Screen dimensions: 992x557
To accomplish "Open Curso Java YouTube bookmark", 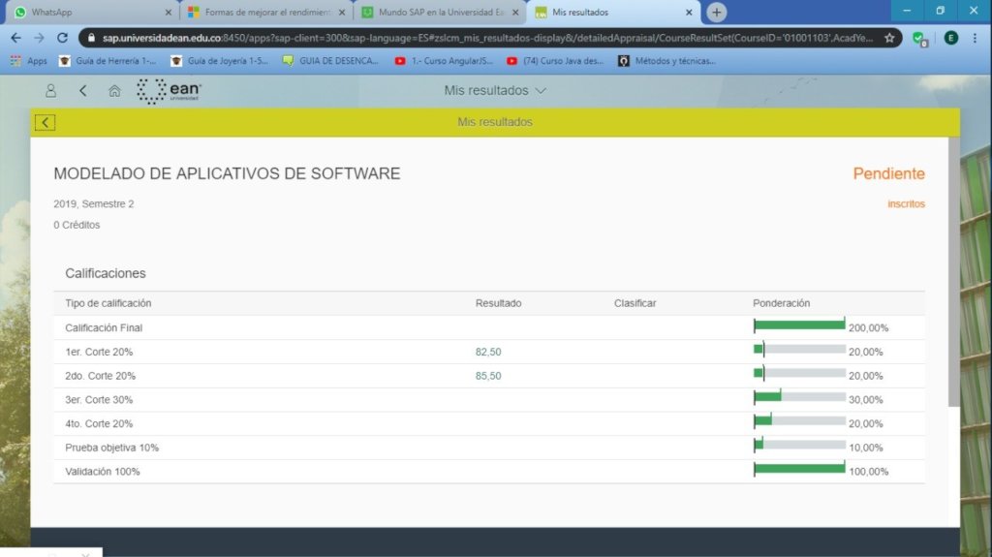I will coord(555,61).
